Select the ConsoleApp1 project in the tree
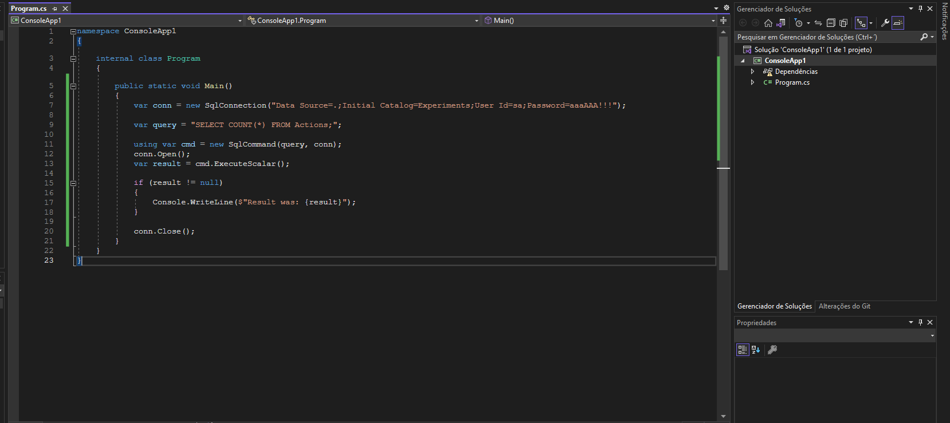 (785, 61)
